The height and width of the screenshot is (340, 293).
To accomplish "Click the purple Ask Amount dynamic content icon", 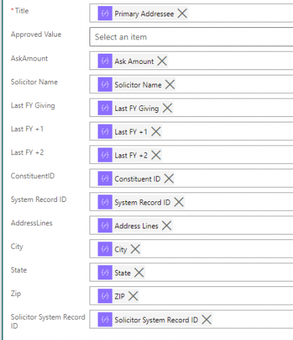I will coord(105,61).
